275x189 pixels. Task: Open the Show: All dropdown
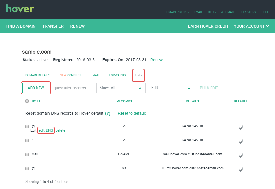click(120, 88)
